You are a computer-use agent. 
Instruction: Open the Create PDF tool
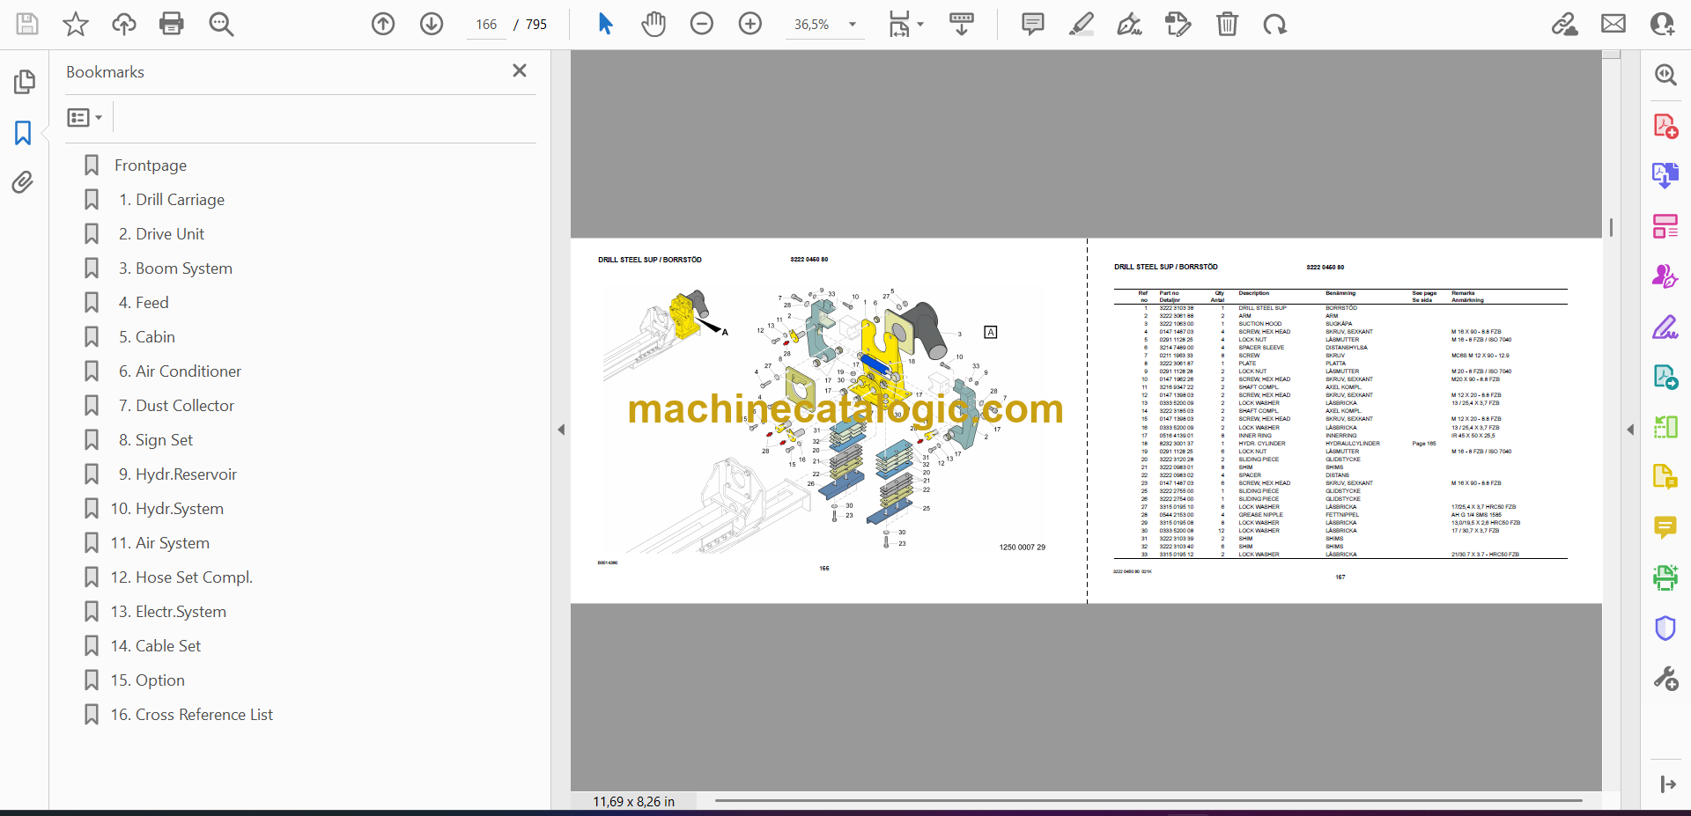point(1665,126)
